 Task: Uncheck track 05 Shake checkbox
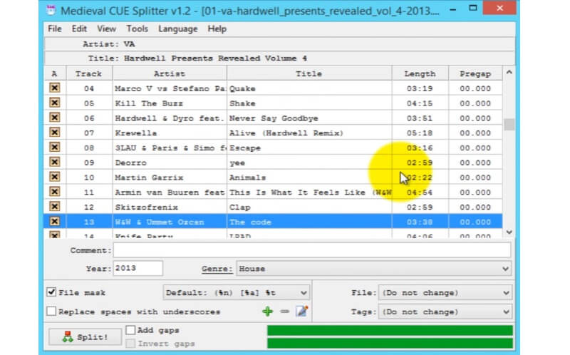[x=55, y=103]
